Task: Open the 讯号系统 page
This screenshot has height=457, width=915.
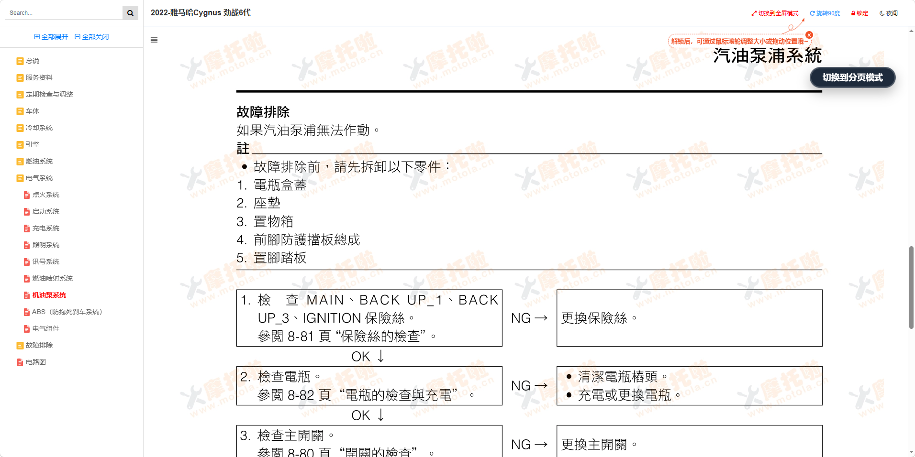Action: pos(46,261)
